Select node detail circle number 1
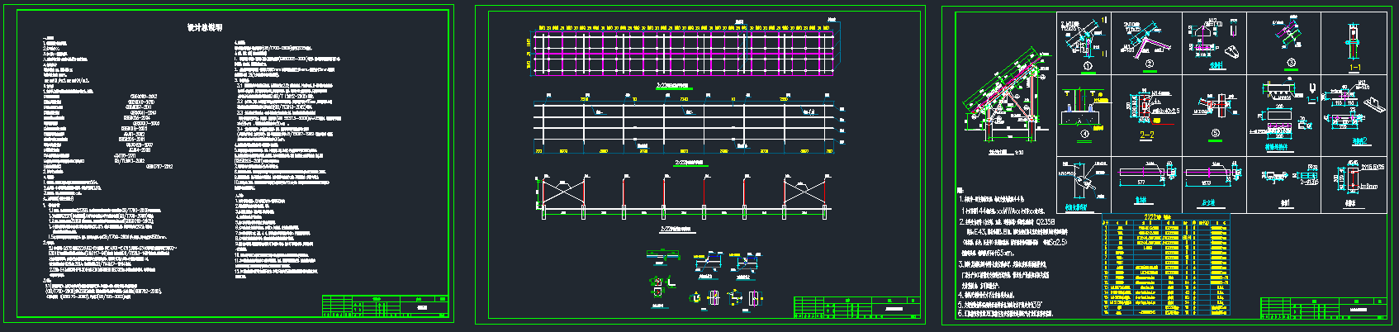This screenshot has width=1399, height=332. click(1087, 66)
